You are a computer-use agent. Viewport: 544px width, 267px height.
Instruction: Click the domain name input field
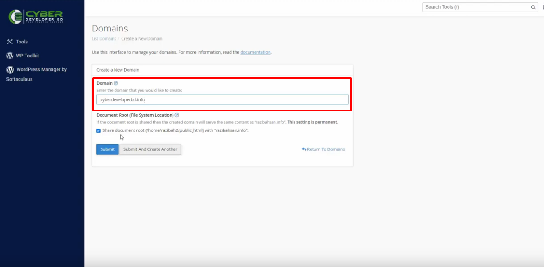[223, 99]
